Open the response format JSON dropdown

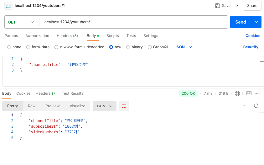(104, 106)
